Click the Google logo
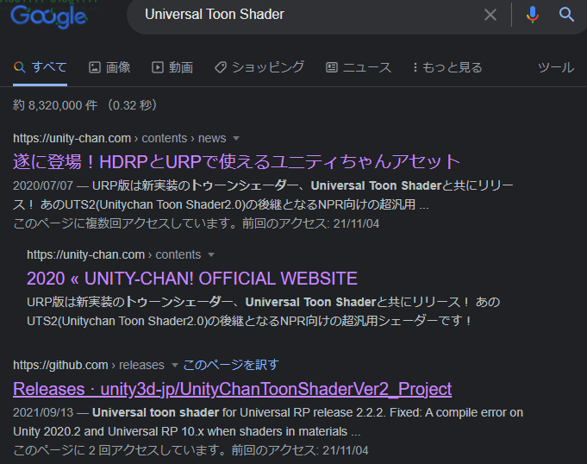Screen dimensions: 587x464 click(x=49, y=17)
